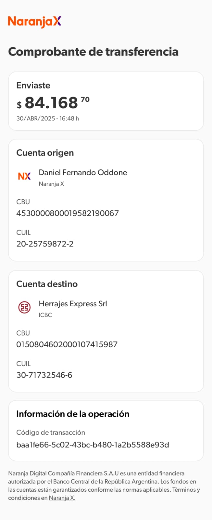Tap the ICBC bank name text
The width and height of the screenshot is (212, 520).
(45, 315)
